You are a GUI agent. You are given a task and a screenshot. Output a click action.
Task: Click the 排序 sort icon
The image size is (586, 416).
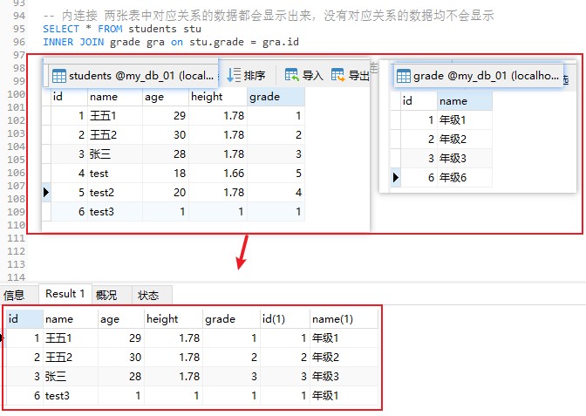tap(234, 75)
